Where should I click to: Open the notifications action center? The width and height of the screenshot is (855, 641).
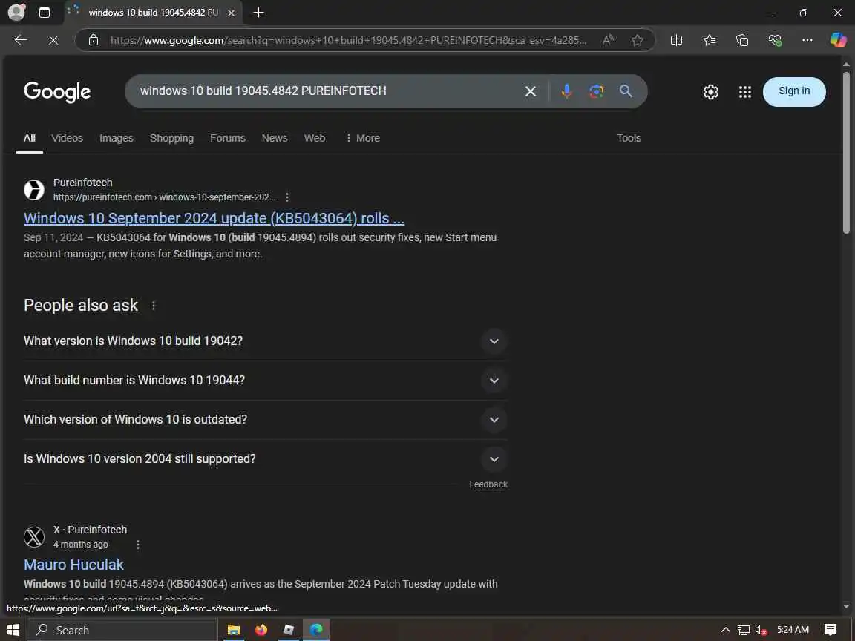[x=831, y=630]
